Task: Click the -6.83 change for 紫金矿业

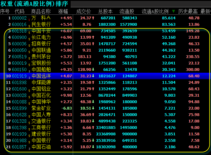Action: tap(66, 108)
